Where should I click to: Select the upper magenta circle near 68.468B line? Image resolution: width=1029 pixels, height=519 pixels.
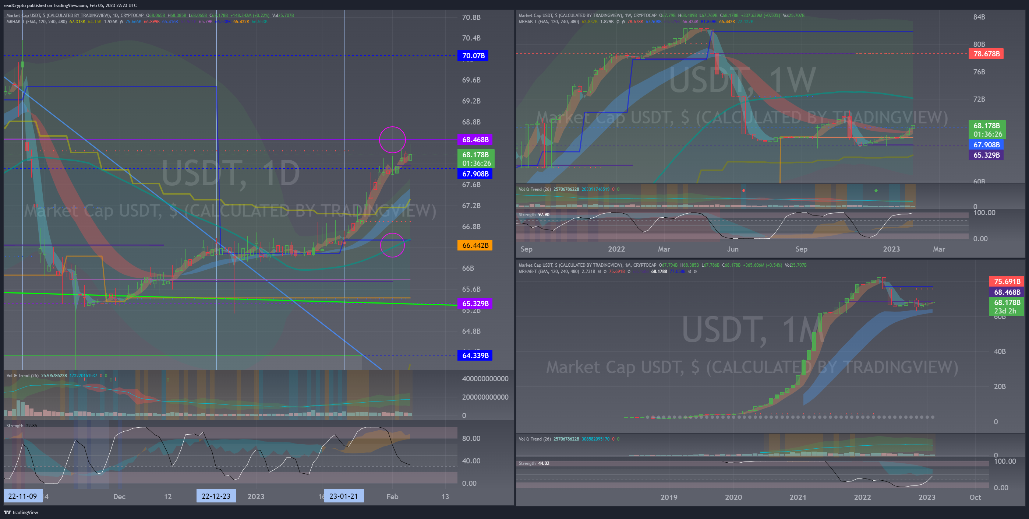(392, 140)
